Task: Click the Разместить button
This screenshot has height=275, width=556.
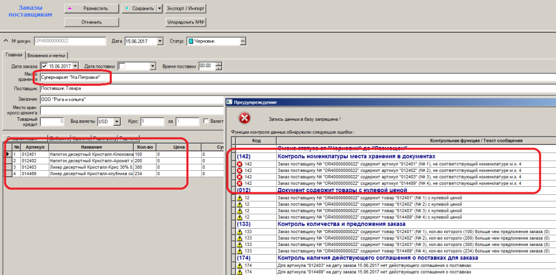Action: 91,9
